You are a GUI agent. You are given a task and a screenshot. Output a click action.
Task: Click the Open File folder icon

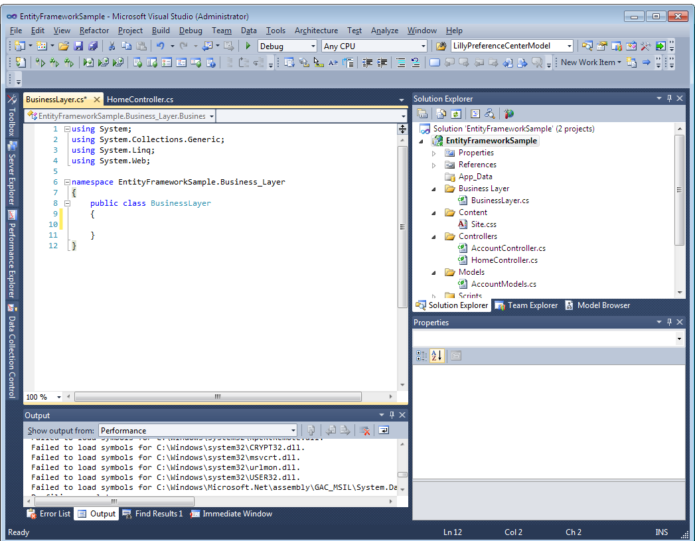click(64, 46)
